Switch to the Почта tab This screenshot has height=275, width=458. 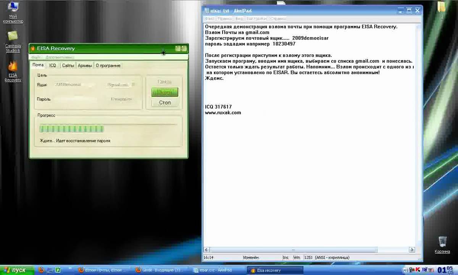tap(38, 65)
